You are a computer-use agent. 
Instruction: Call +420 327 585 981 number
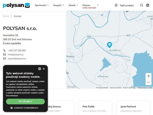[17, 51]
